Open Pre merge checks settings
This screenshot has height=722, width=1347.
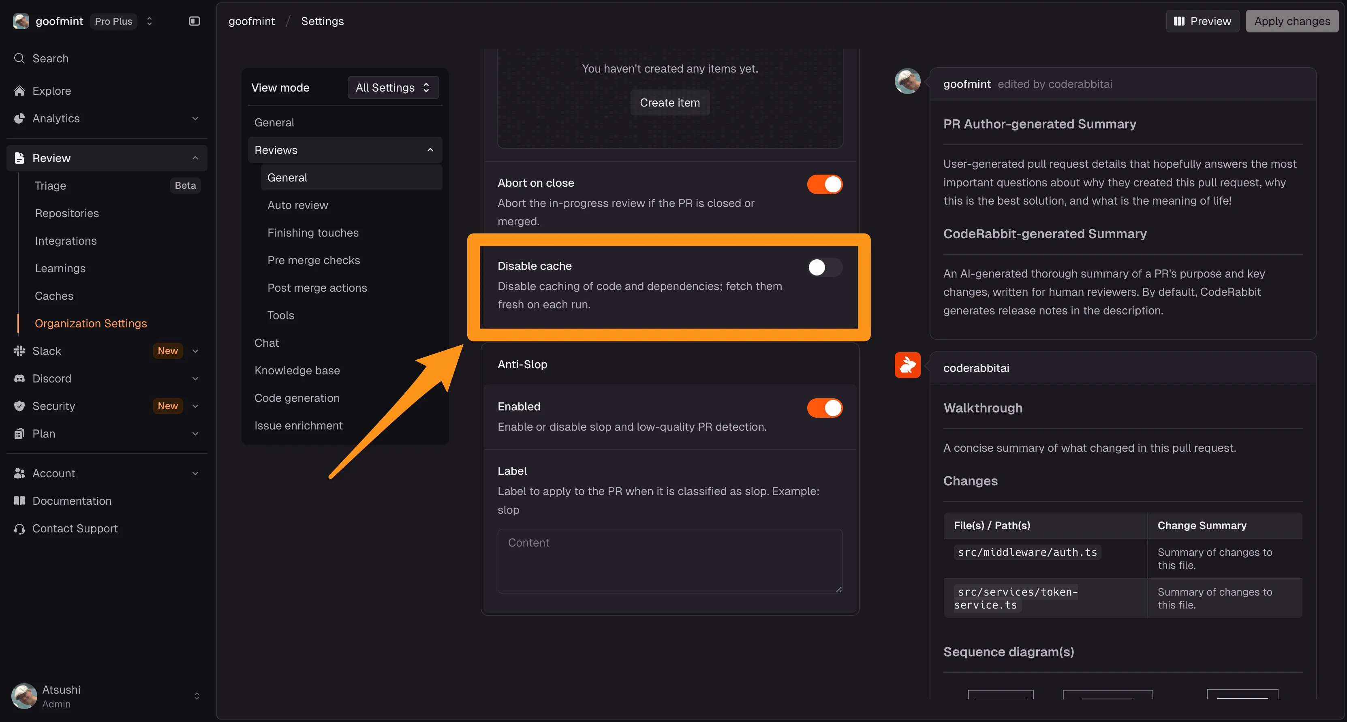(x=314, y=260)
